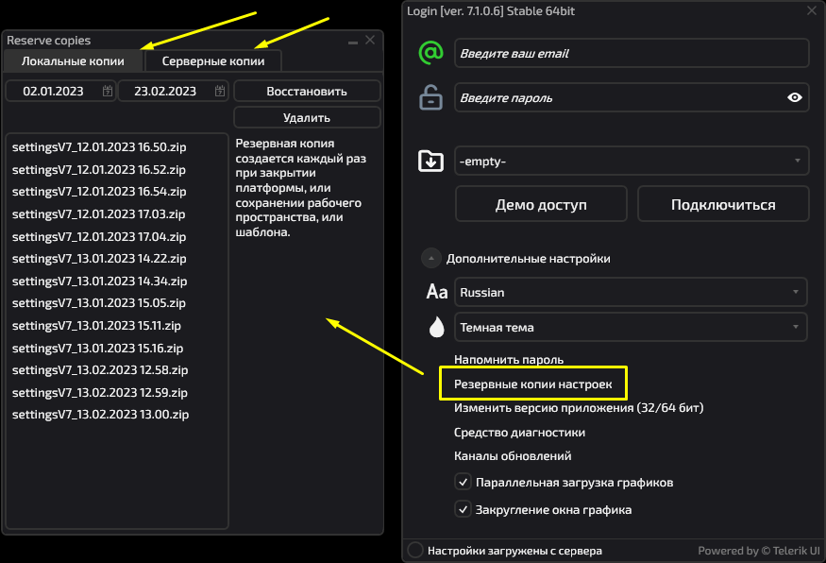Open the calendar for date 02.01.2023
Image resolution: width=826 pixels, height=563 pixels.
pyautogui.click(x=107, y=91)
